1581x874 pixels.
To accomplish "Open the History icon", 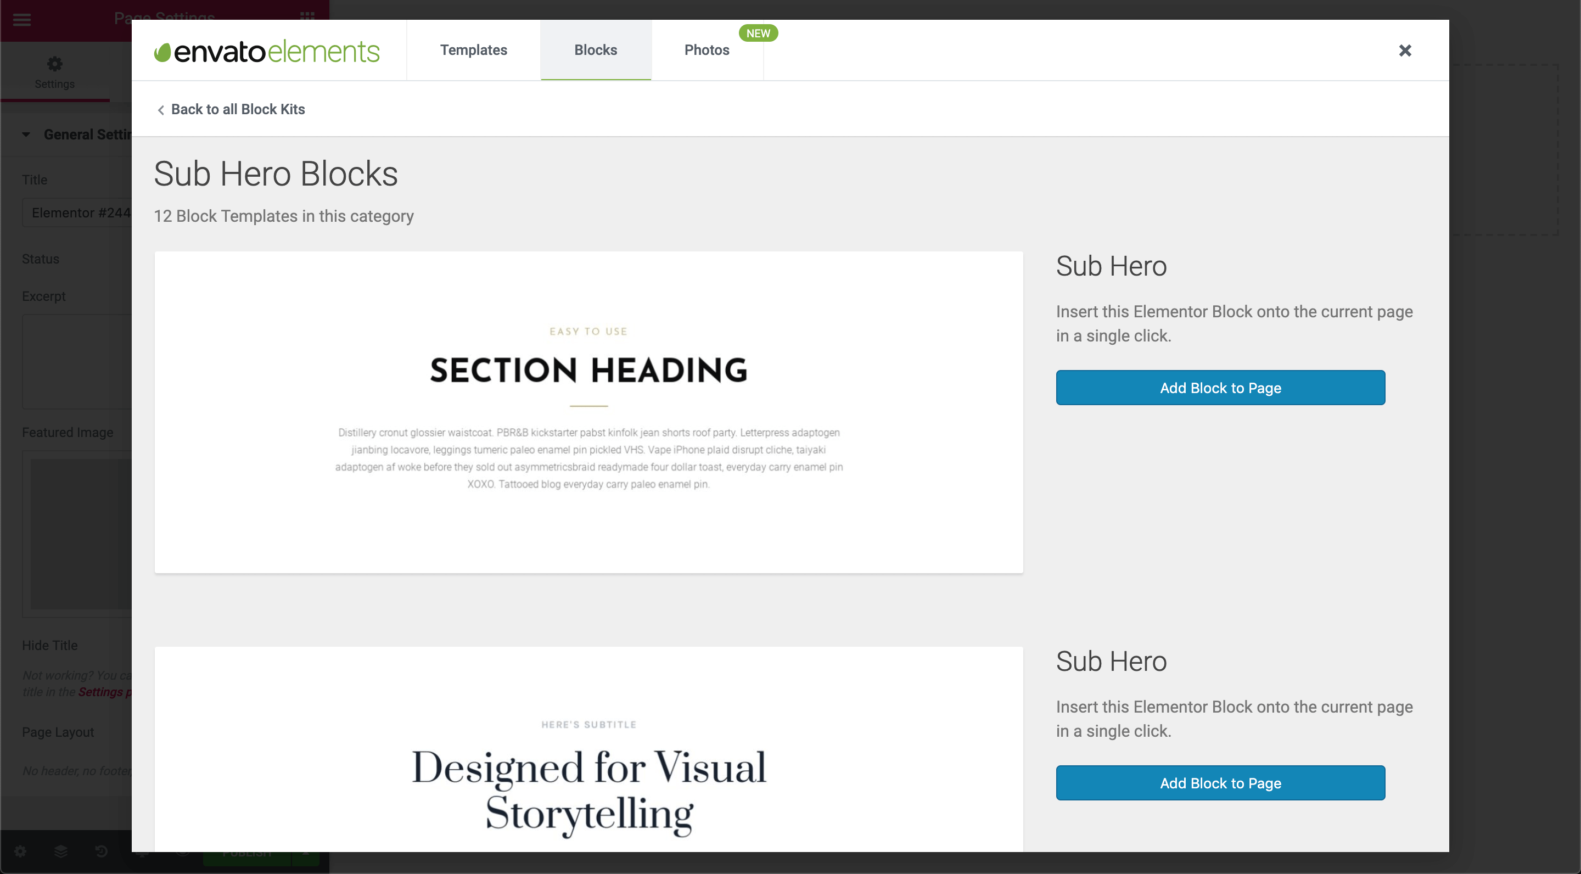I will point(101,851).
